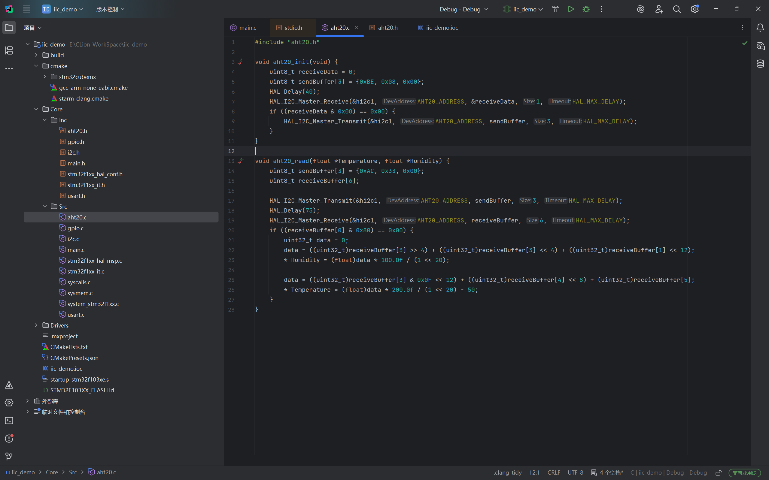
Task: Open the Debug - Debug profile dropdown
Action: coord(464,9)
